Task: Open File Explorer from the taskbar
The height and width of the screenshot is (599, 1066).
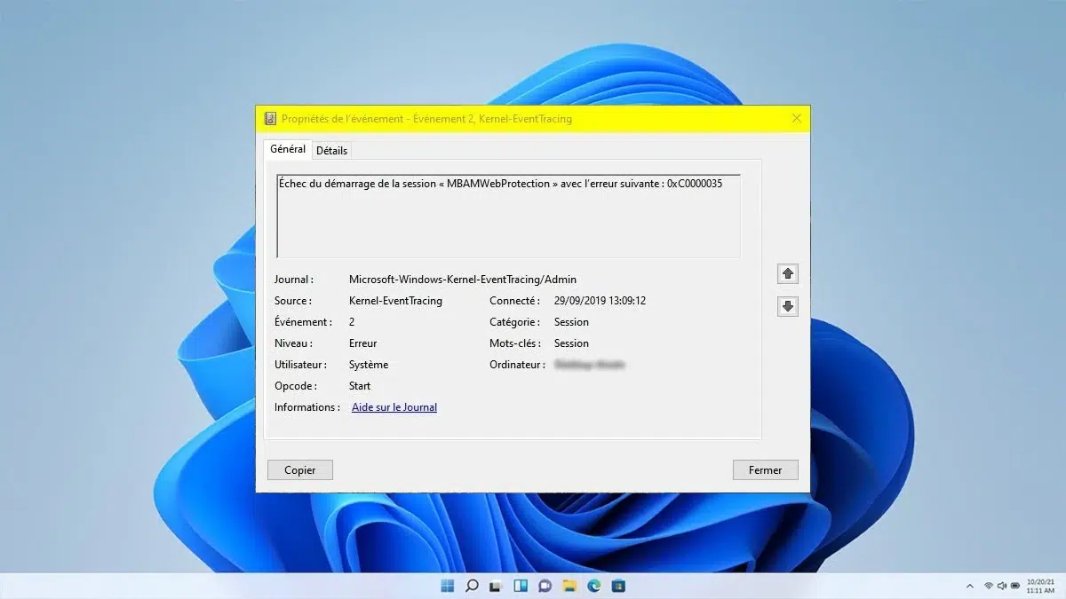Action: tap(568, 586)
